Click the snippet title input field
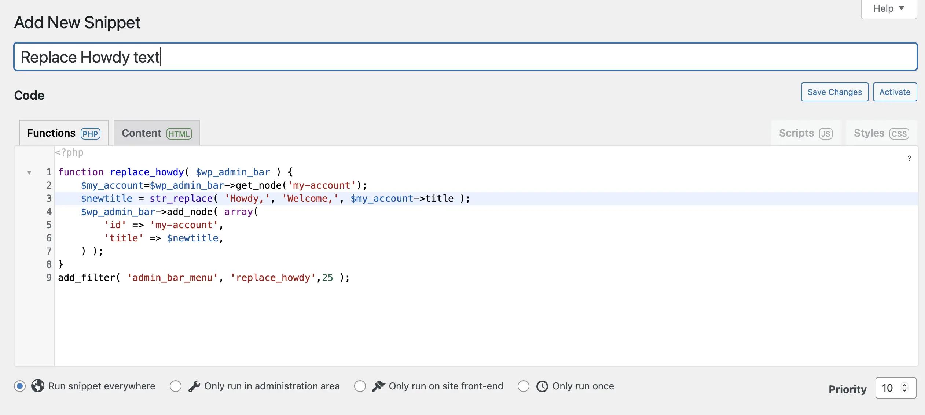Image resolution: width=925 pixels, height=415 pixels. (x=463, y=56)
